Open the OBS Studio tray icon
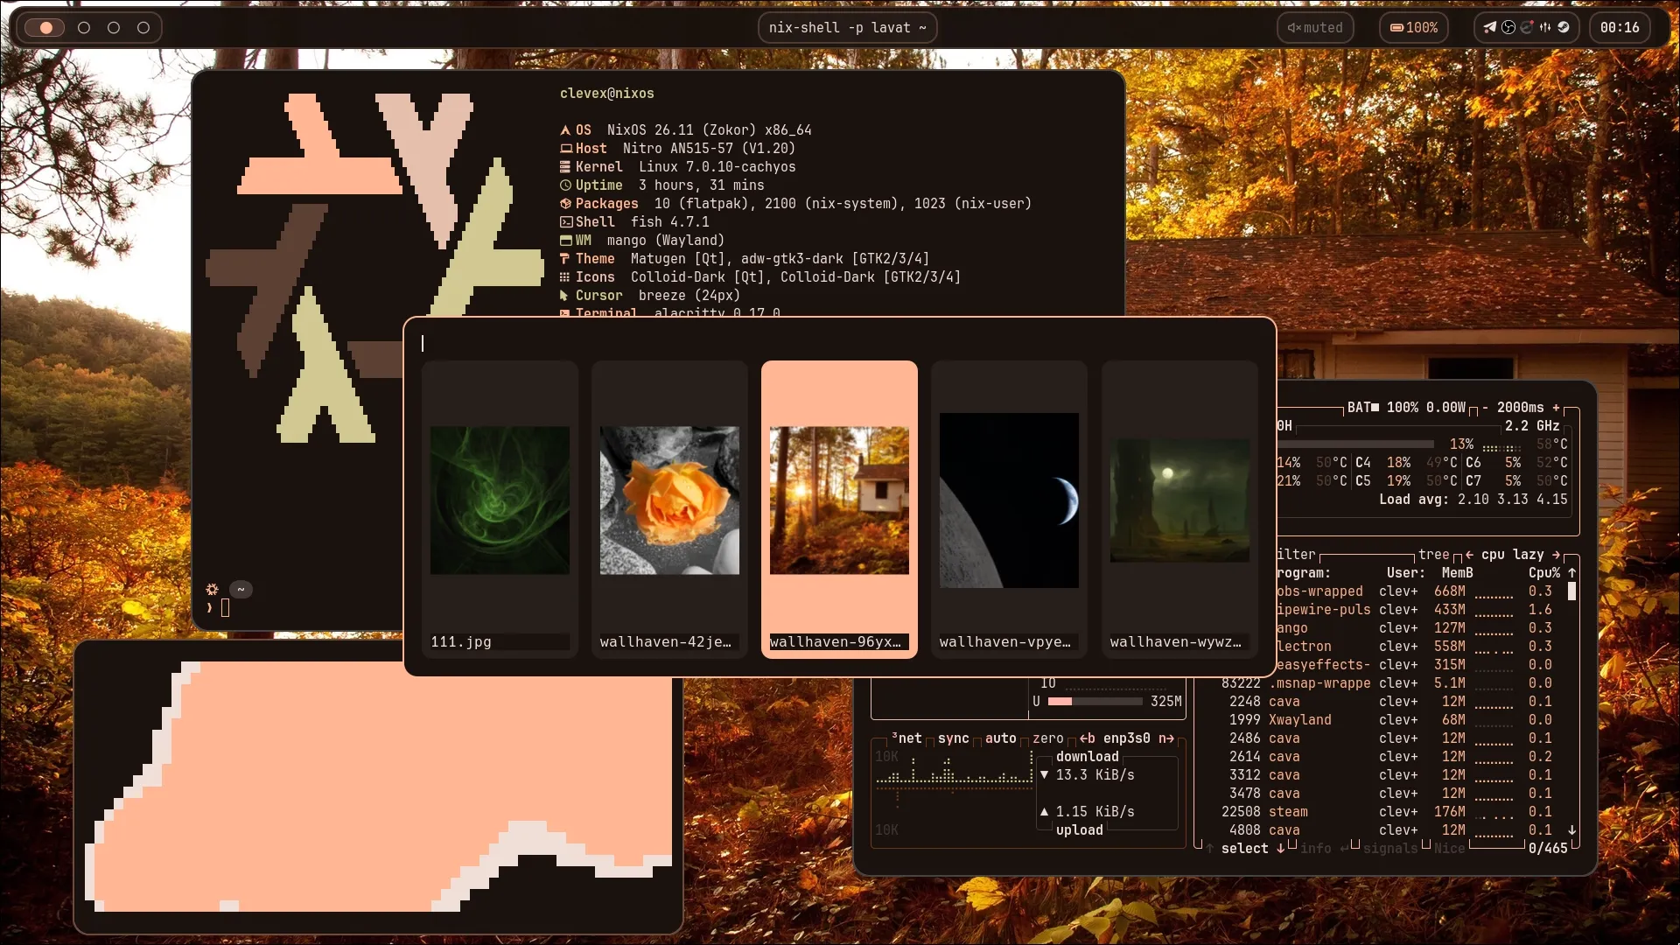 click(1508, 27)
